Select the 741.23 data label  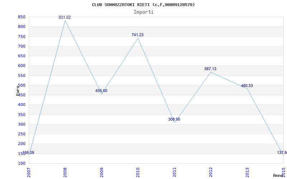(x=137, y=35)
